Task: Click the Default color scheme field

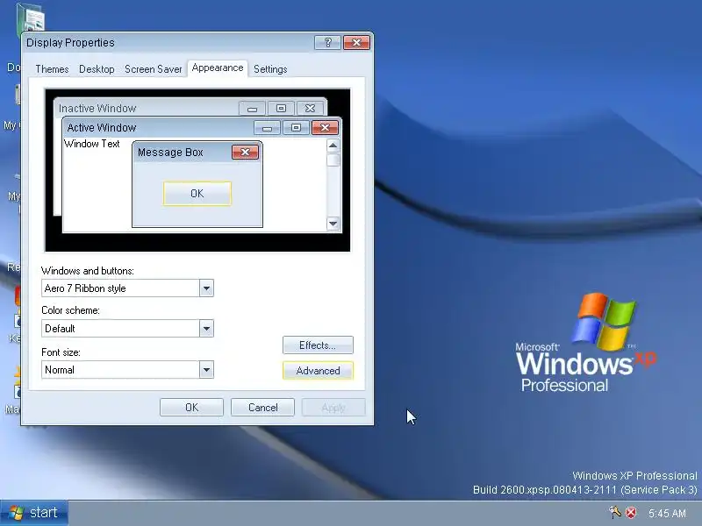Action: pyautogui.click(x=127, y=329)
